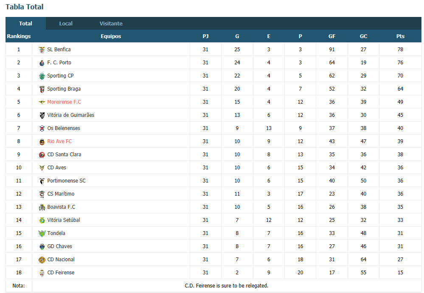Viewport: 424px width, 293px height.
Task: Click the Sporting CP green crest icon
Action: (42, 76)
